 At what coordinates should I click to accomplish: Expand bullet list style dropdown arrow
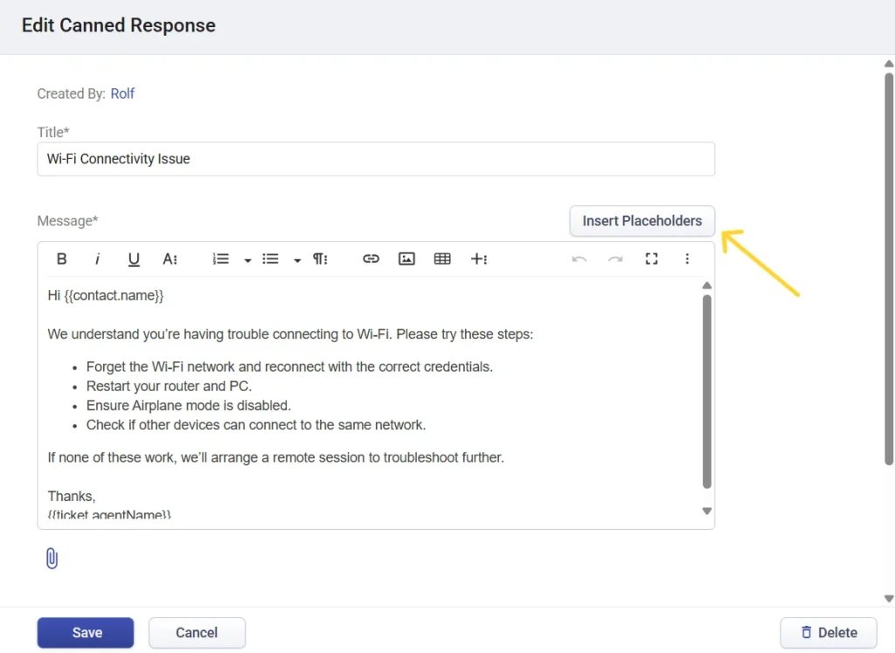297,261
